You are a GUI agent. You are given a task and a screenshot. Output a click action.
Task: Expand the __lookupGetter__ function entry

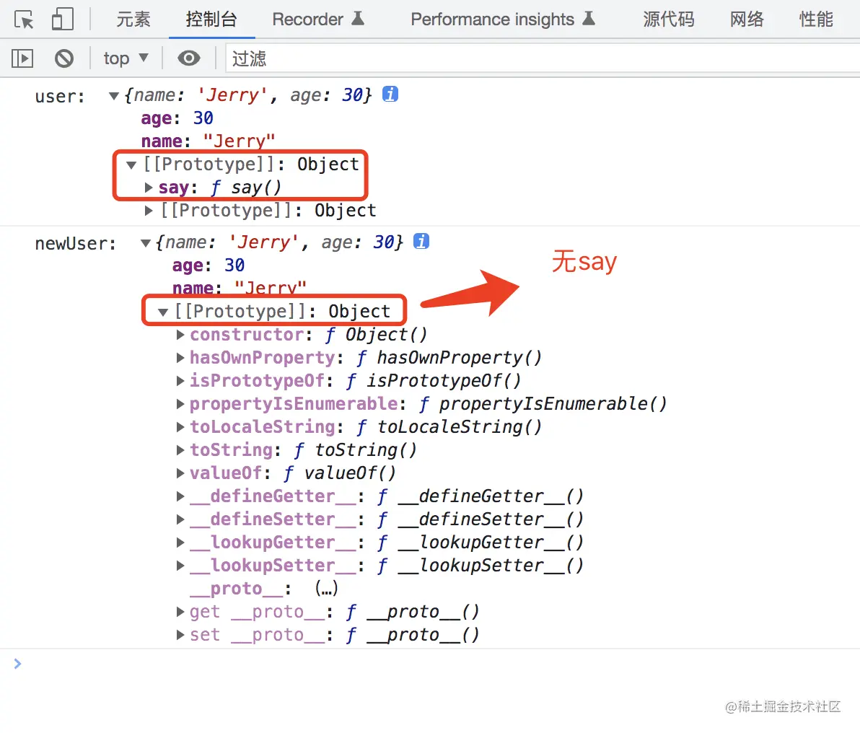(x=180, y=542)
